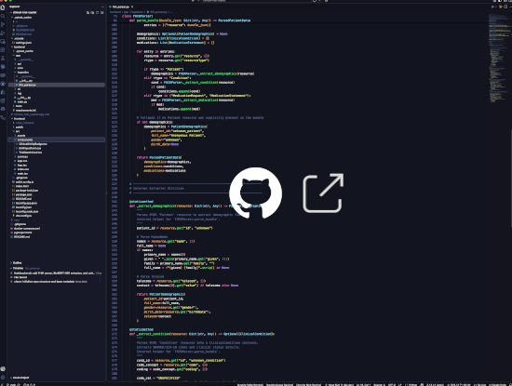Open the remote window indicator in status bar
The image size is (512, 386).
2,384
